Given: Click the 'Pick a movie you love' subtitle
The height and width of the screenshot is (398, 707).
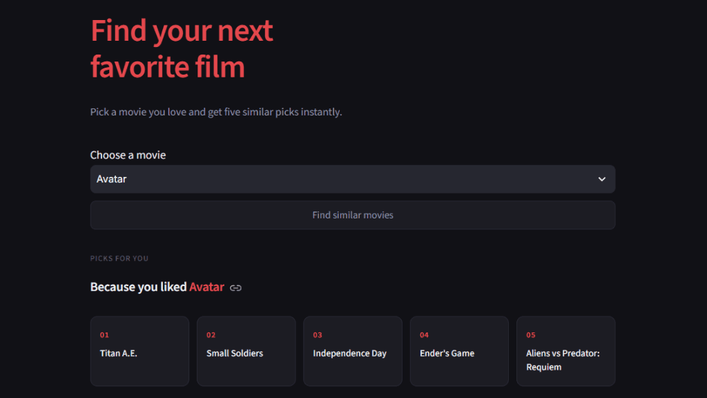Looking at the screenshot, I should [216, 112].
